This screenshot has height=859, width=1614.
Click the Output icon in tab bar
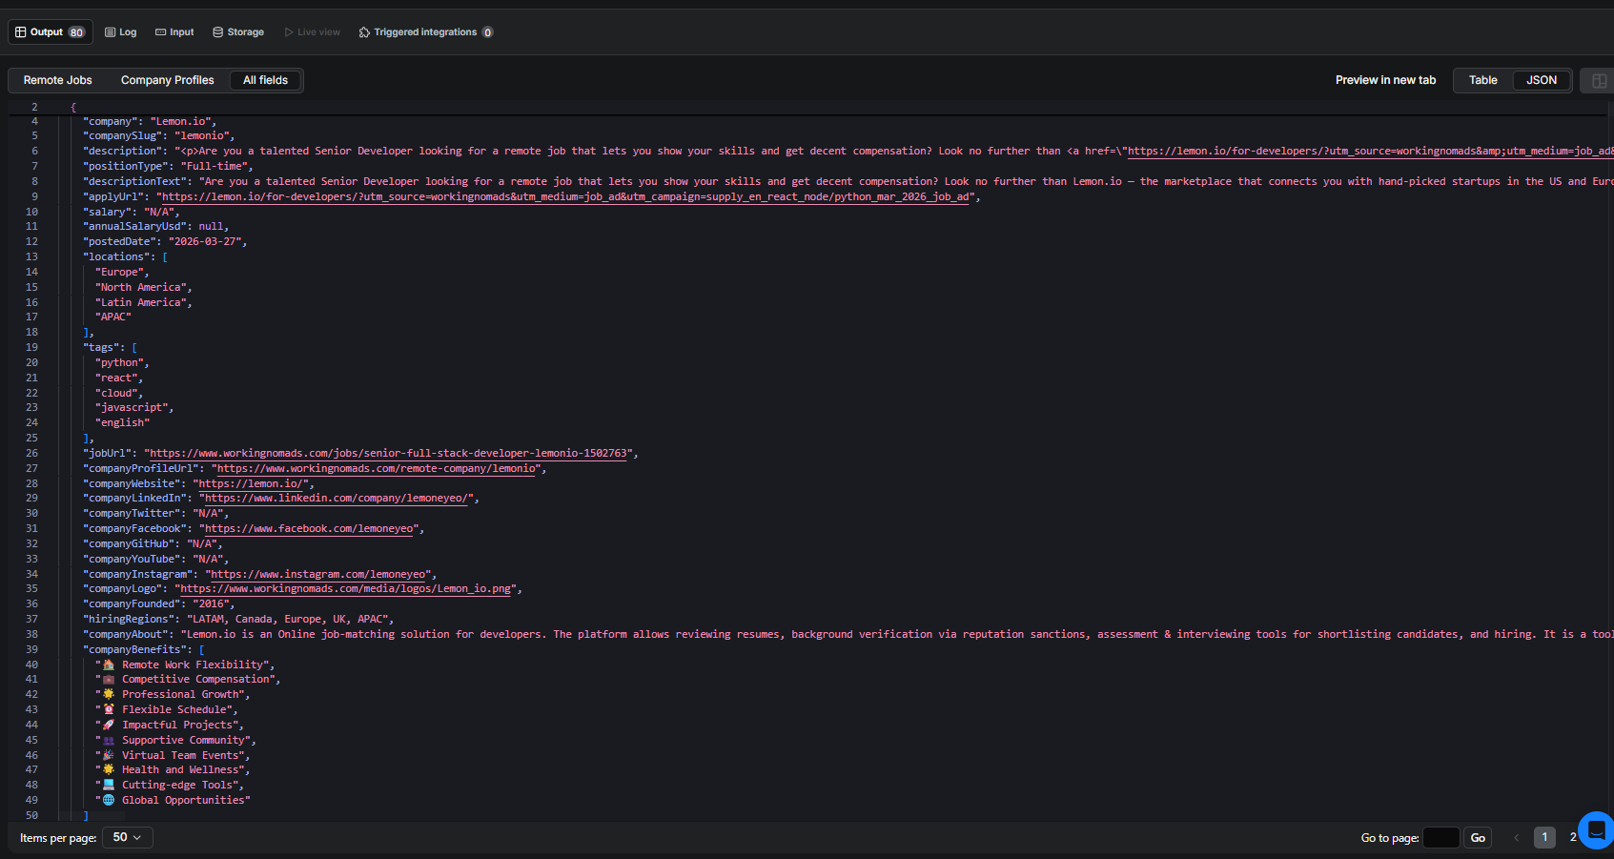20,32
